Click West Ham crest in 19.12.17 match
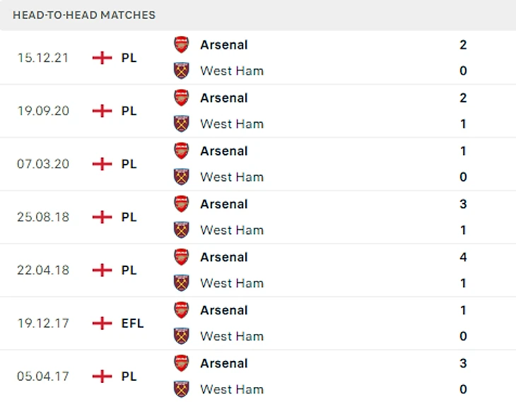 point(182,336)
